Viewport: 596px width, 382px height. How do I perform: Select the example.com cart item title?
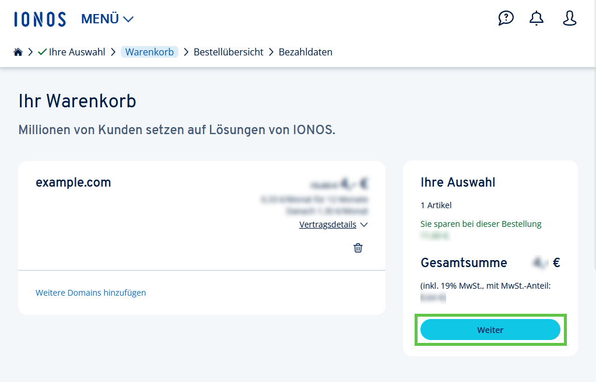73,182
